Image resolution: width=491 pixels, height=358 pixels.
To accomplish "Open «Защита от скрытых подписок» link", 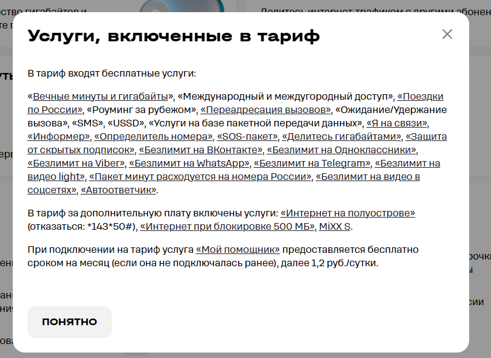I will (x=426, y=137).
